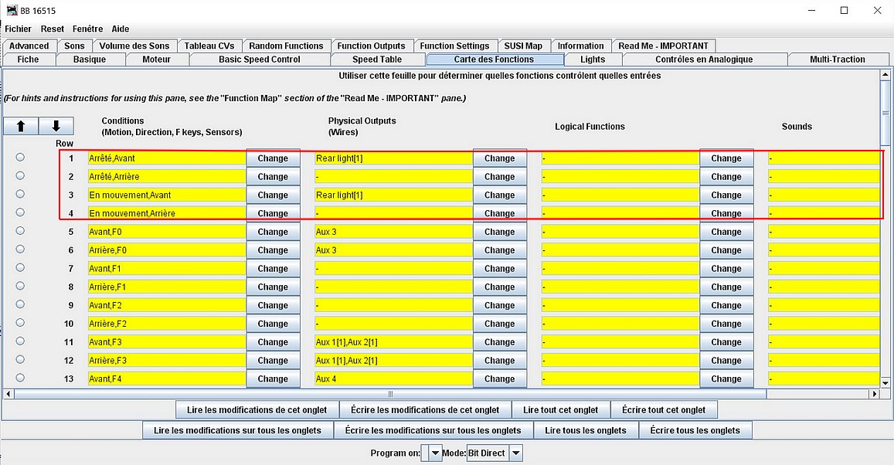This screenshot has height=465, width=894.
Task: Change physical outputs for row 5 Aux 3
Action: click(499, 232)
